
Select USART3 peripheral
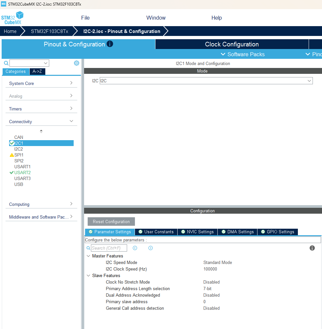tap(22, 178)
